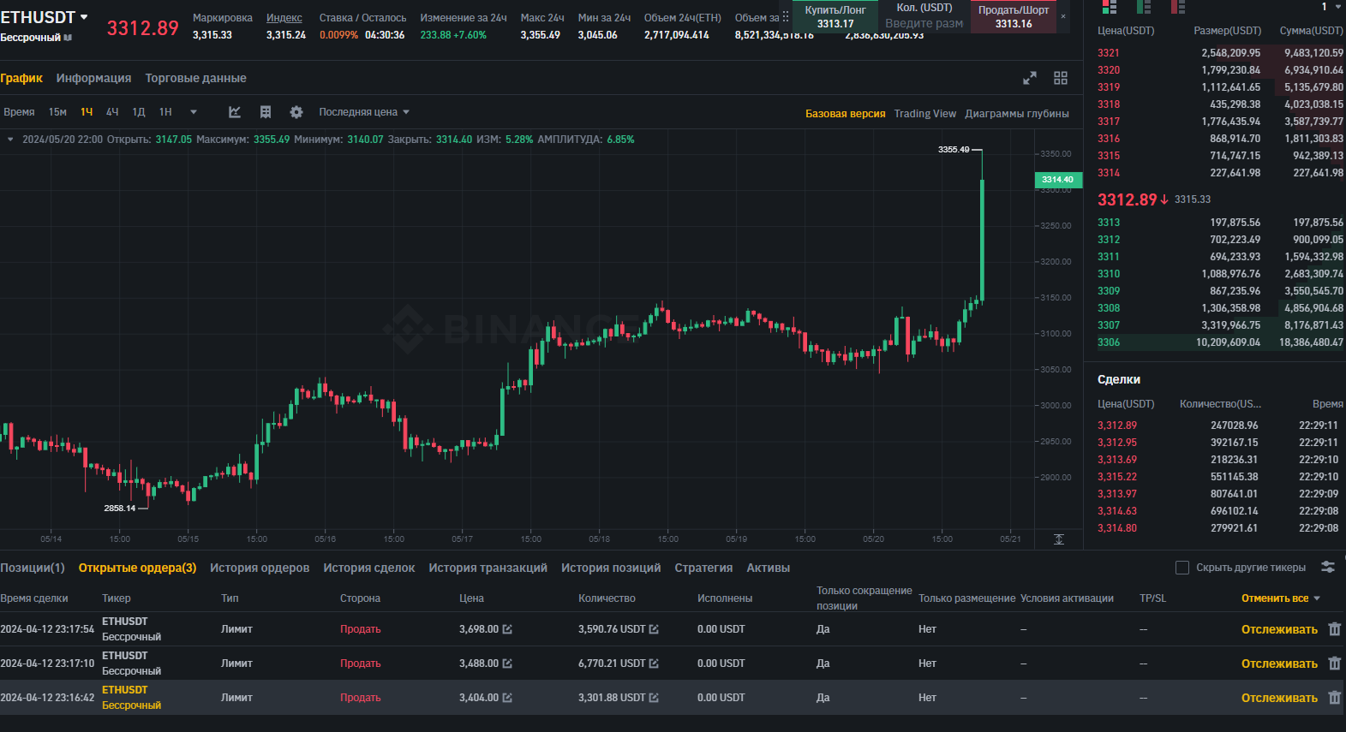
Task: Open ETHUSDT ticker link in highlighted order row
Action: coord(125,690)
